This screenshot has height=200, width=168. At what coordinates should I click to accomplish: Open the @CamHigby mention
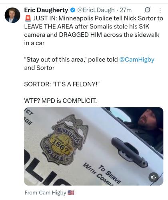(137, 60)
